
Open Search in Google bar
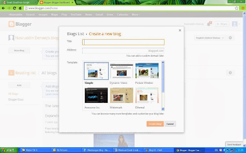[30, 15]
